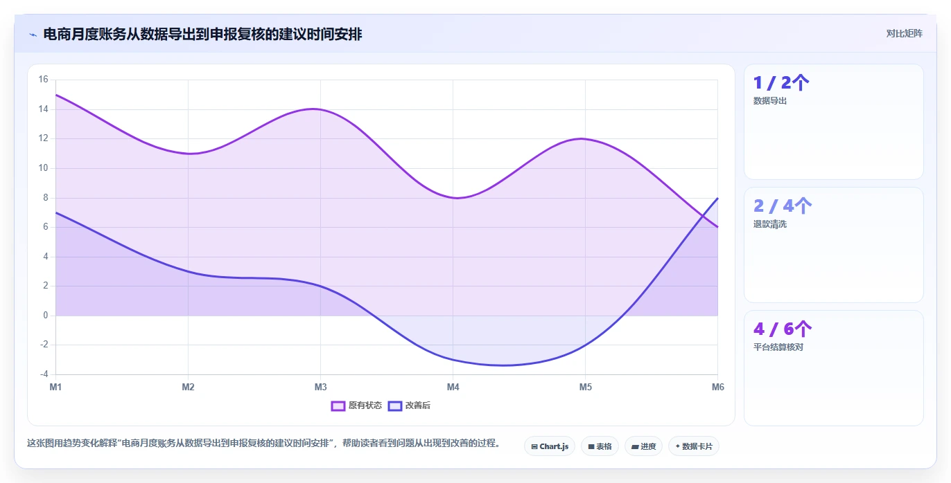Click the chart title heading text
Viewport: 951px width, 483px height.
tap(202, 35)
